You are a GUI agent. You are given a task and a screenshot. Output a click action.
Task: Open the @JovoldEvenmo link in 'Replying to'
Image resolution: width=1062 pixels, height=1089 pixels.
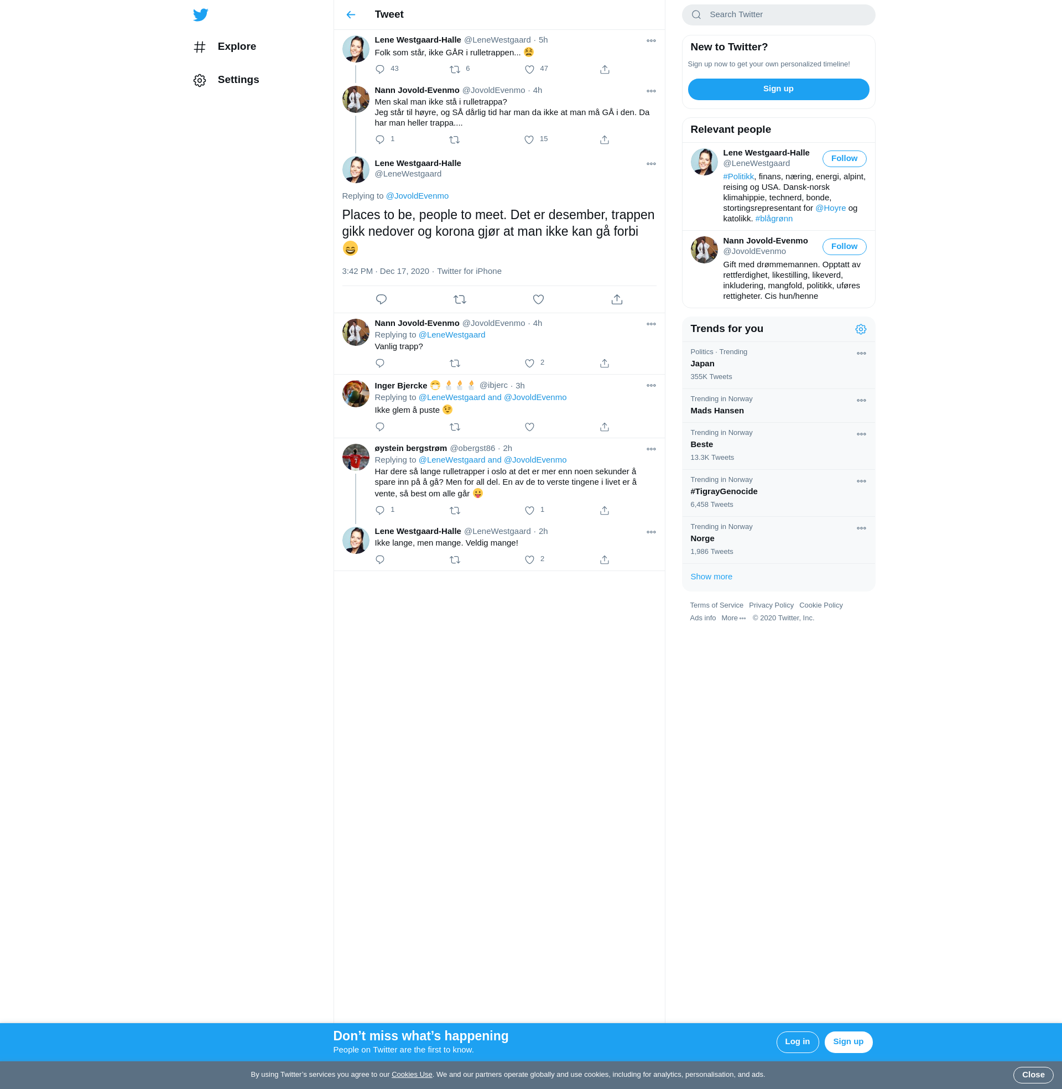(417, 196)
